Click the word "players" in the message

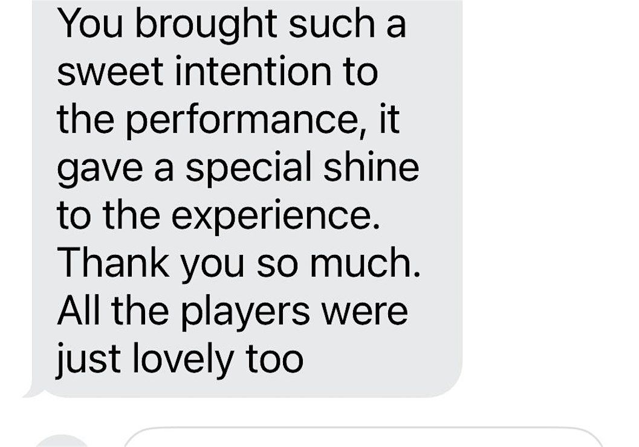coord(245,313)
